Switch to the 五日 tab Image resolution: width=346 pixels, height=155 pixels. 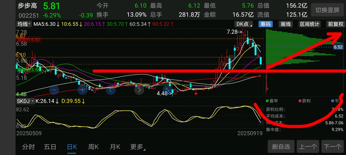(x=50, y=147)
